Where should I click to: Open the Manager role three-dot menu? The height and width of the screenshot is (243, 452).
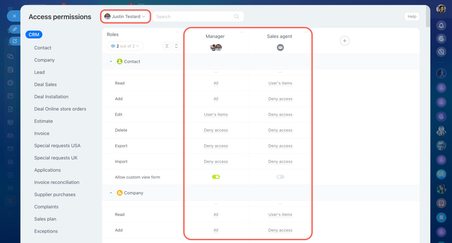(x=242, y=32)
